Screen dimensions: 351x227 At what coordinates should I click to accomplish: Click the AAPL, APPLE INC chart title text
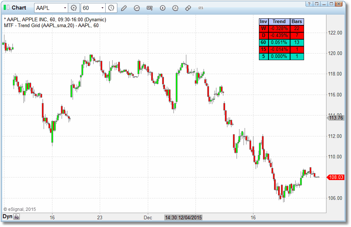[x=55, y=20]
